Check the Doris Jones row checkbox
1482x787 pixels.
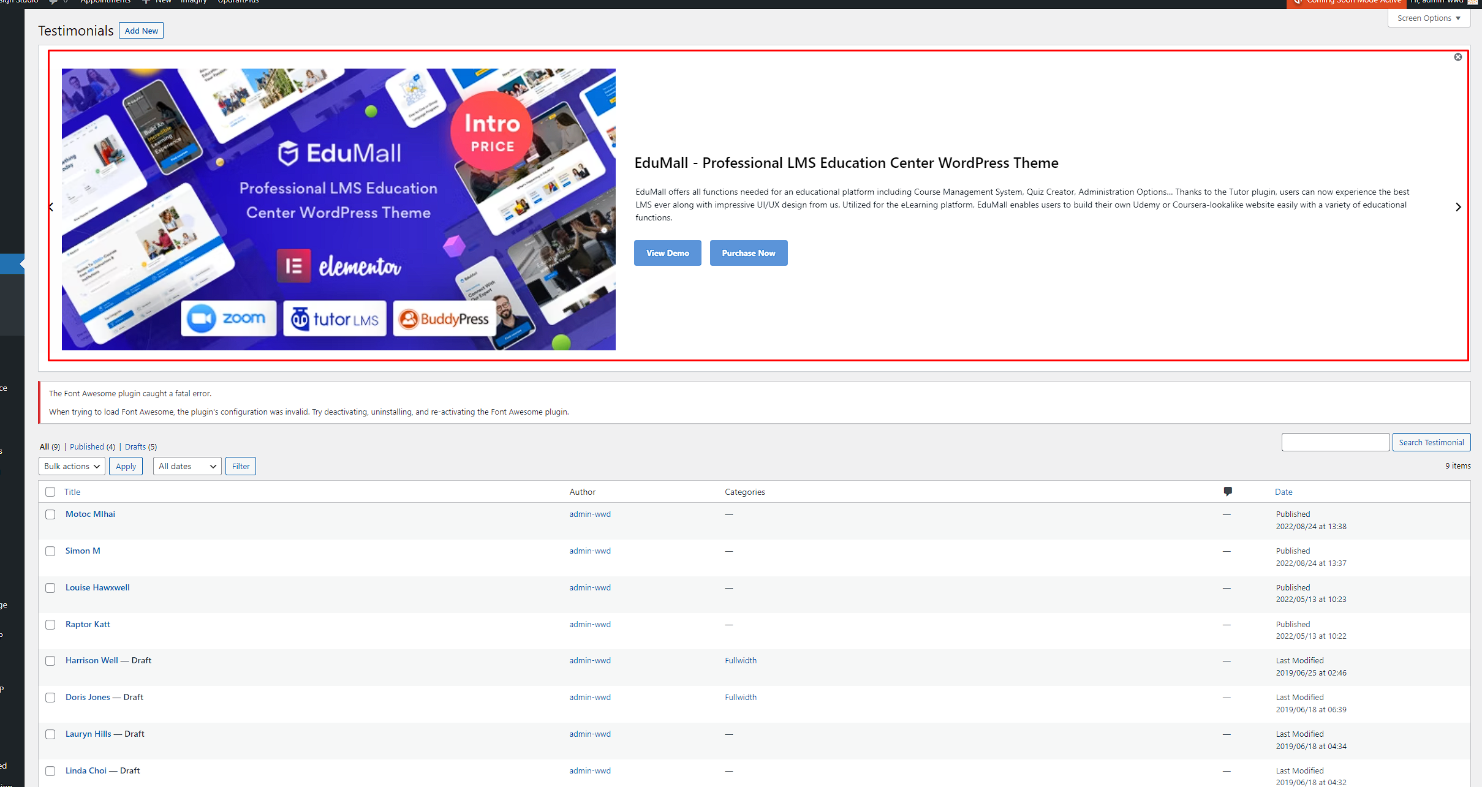pos(50,698)
